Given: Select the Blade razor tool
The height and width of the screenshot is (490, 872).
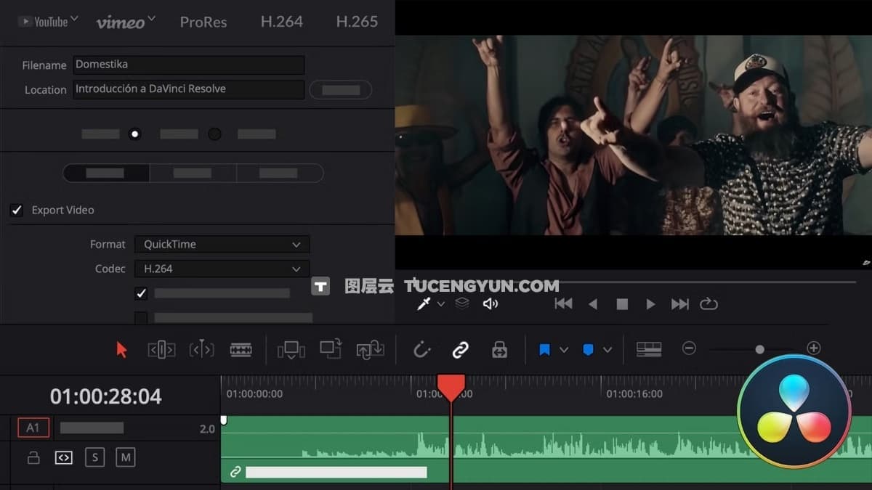Looking at the screenshot, I should [241, 350].
